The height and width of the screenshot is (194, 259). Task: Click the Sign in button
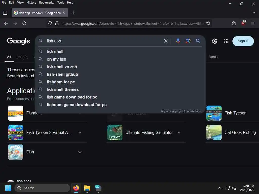pos(243,41)
